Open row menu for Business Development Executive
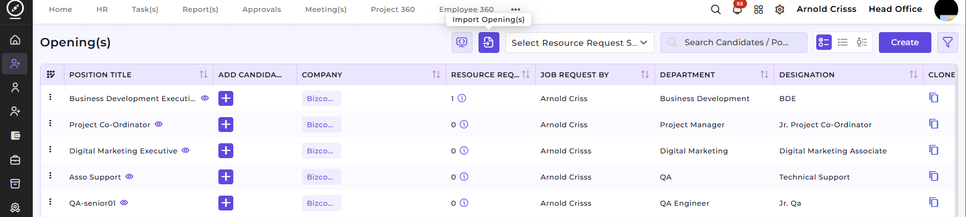Viewport: 966px width, 217px height. (x=50, y=97)
